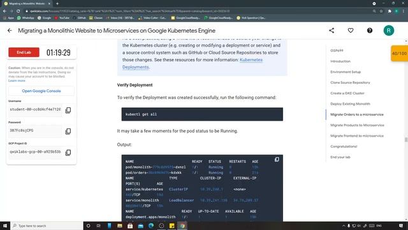Favorite the lab with the heart icon

(x=351, y=31)
